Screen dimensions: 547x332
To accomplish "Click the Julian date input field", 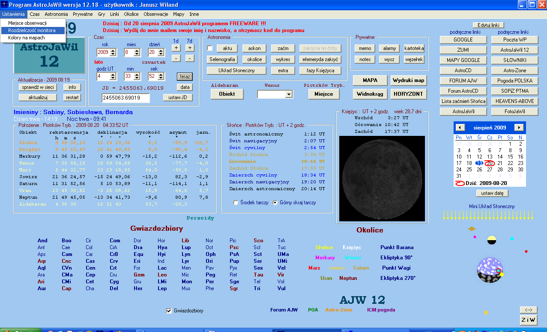I will coord(126,98).
